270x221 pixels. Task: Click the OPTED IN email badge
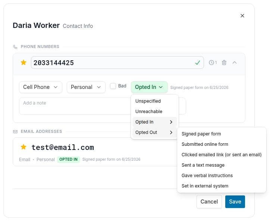point(68,160)
